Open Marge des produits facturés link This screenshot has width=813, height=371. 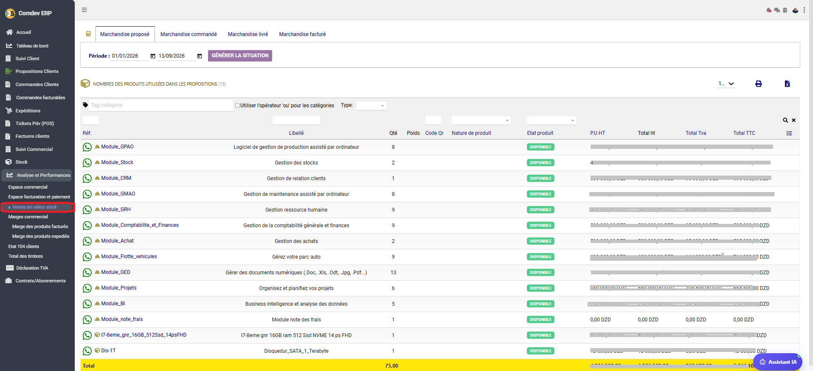click(40, 226)
